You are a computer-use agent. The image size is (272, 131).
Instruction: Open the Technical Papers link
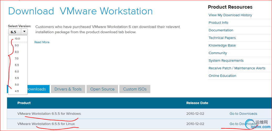tap(222, 38)
